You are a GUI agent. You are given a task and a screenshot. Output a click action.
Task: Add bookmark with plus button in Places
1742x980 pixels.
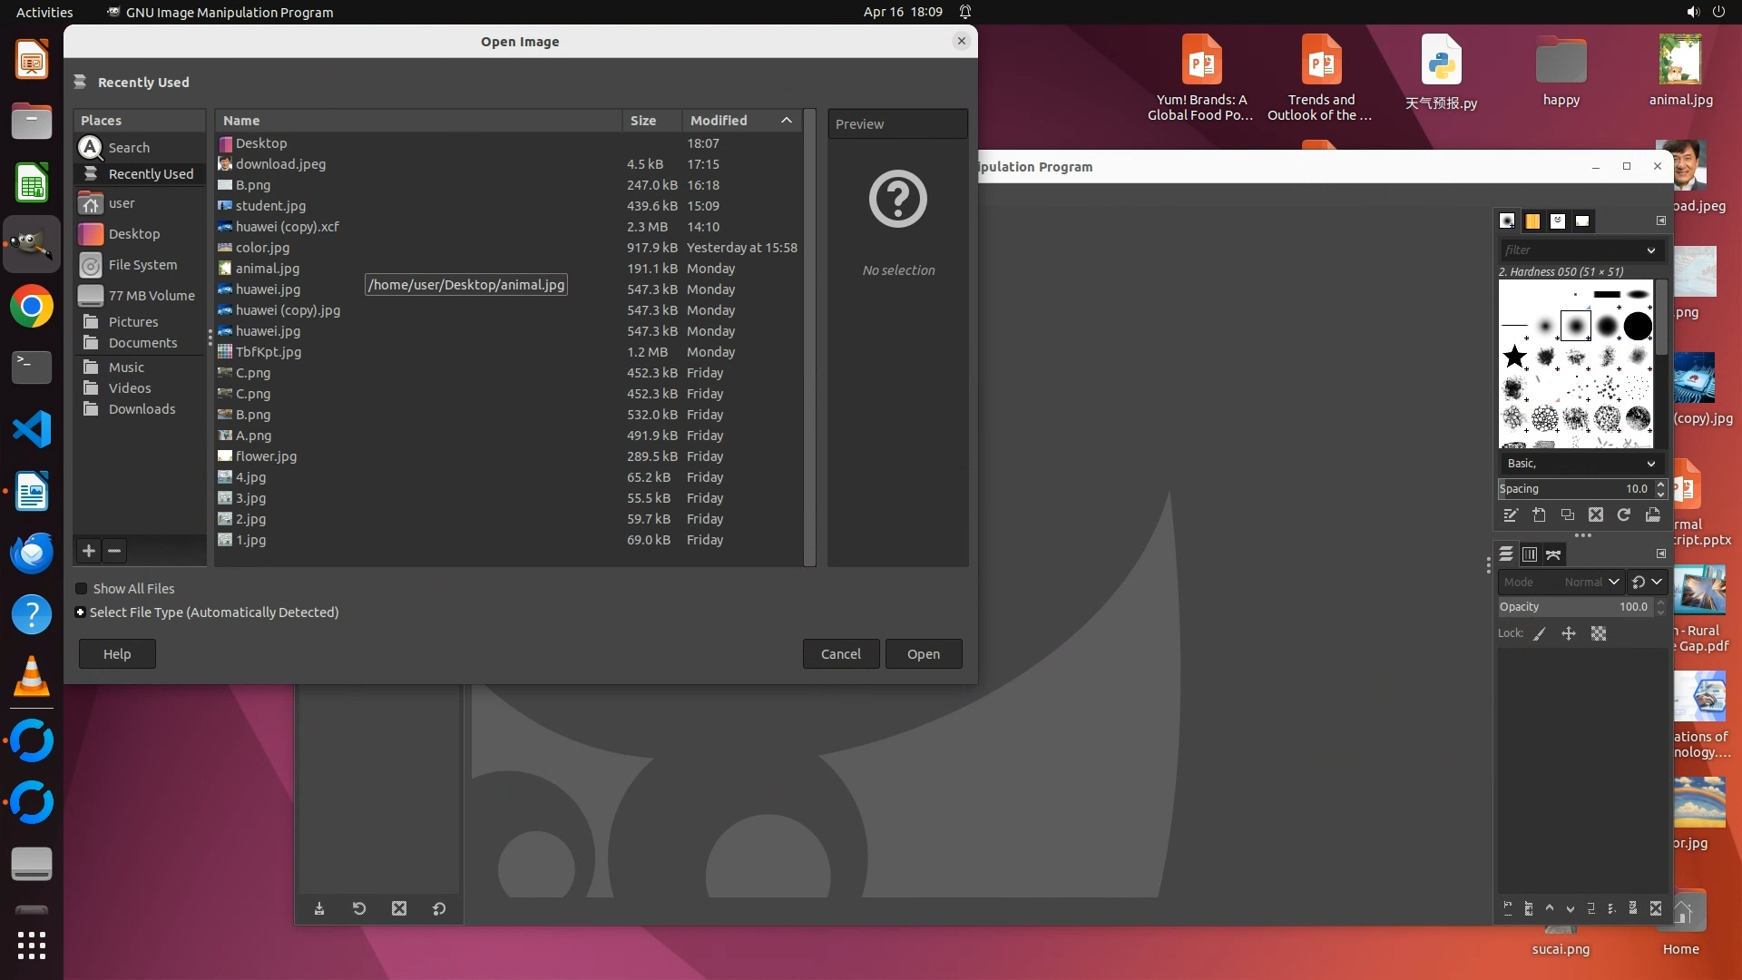coord(89,551)
